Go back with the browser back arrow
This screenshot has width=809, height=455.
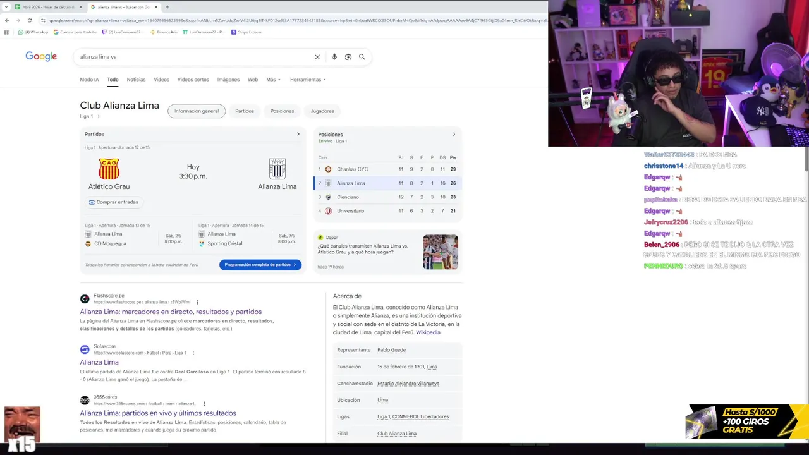click(x=7, y=20)
